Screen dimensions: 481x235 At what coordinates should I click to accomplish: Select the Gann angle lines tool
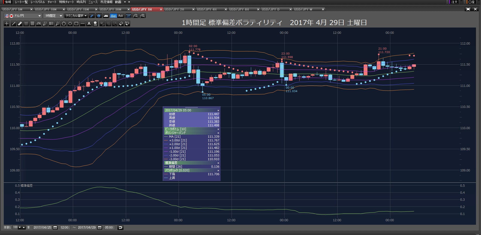point(58,24)
